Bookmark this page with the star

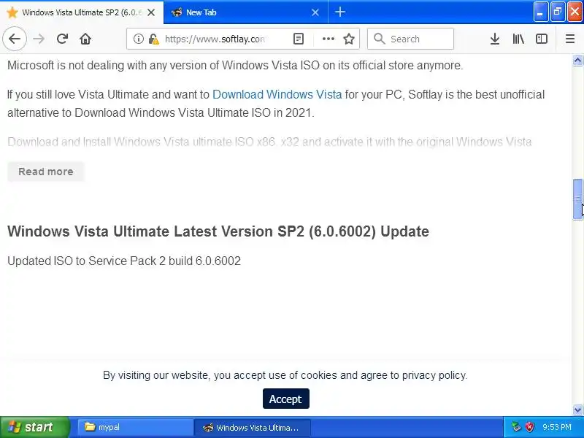(349, 39)
